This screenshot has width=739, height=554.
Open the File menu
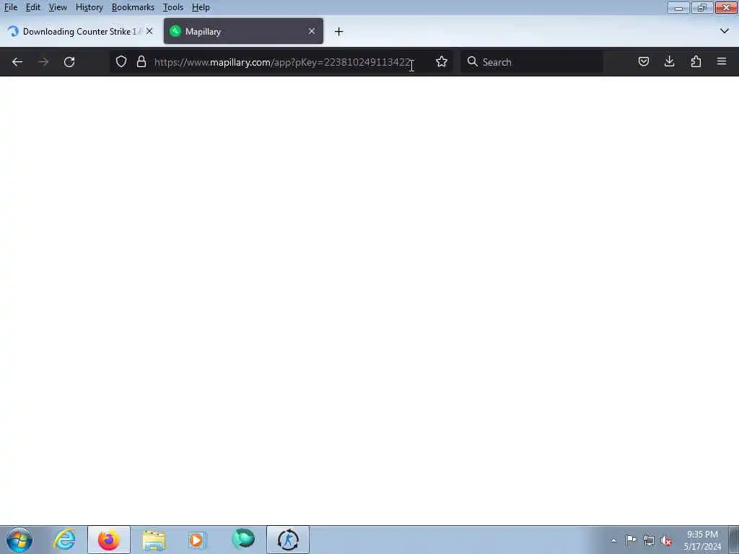10,7
